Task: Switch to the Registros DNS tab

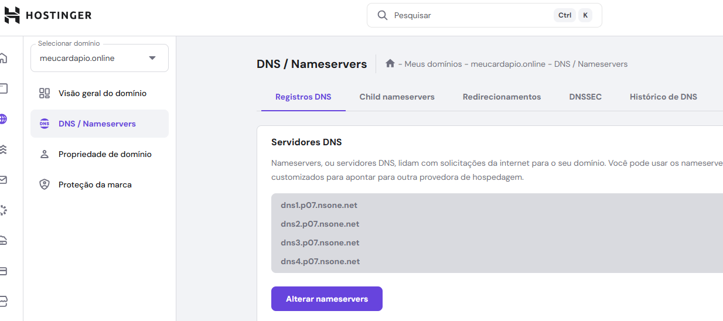Action: 303,97
